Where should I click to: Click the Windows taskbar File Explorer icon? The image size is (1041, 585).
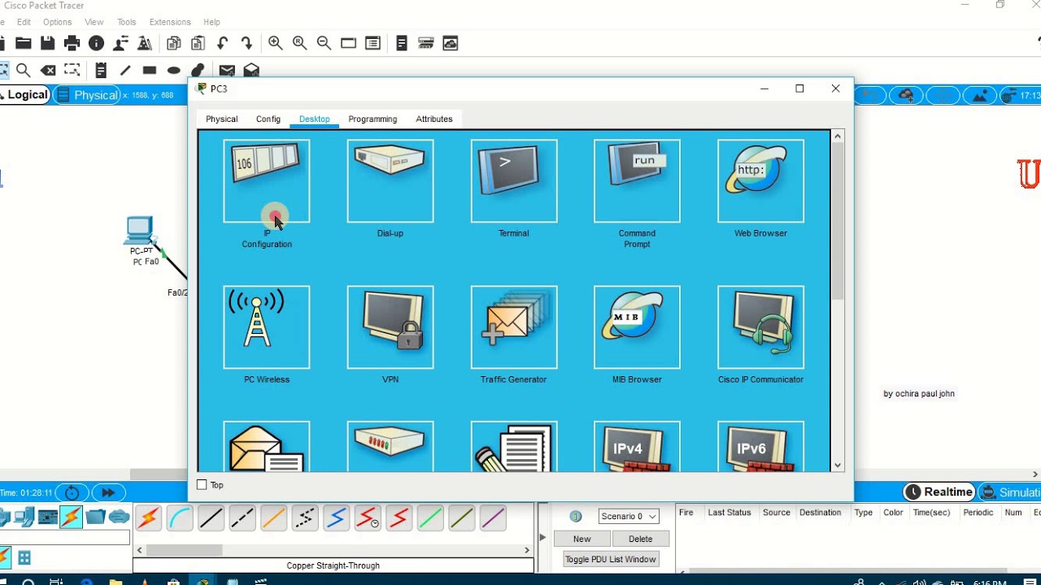pyautogui.click(x=115, y=582)
